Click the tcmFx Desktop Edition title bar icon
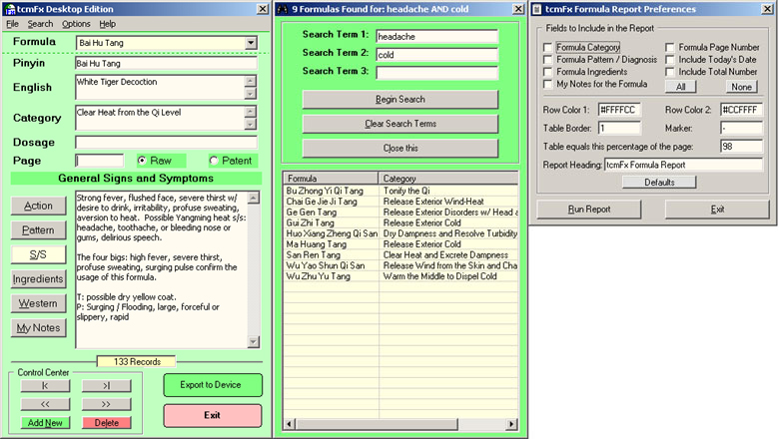 pos(9,9)
